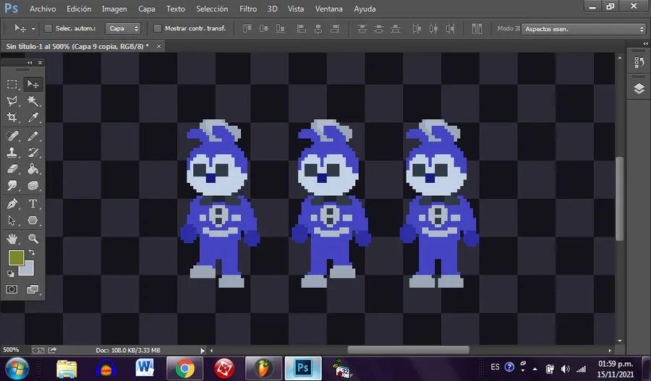Click the horizontal scrollbar thumb
The width and height of the screenshot is (651, 381).
point(408,350)
